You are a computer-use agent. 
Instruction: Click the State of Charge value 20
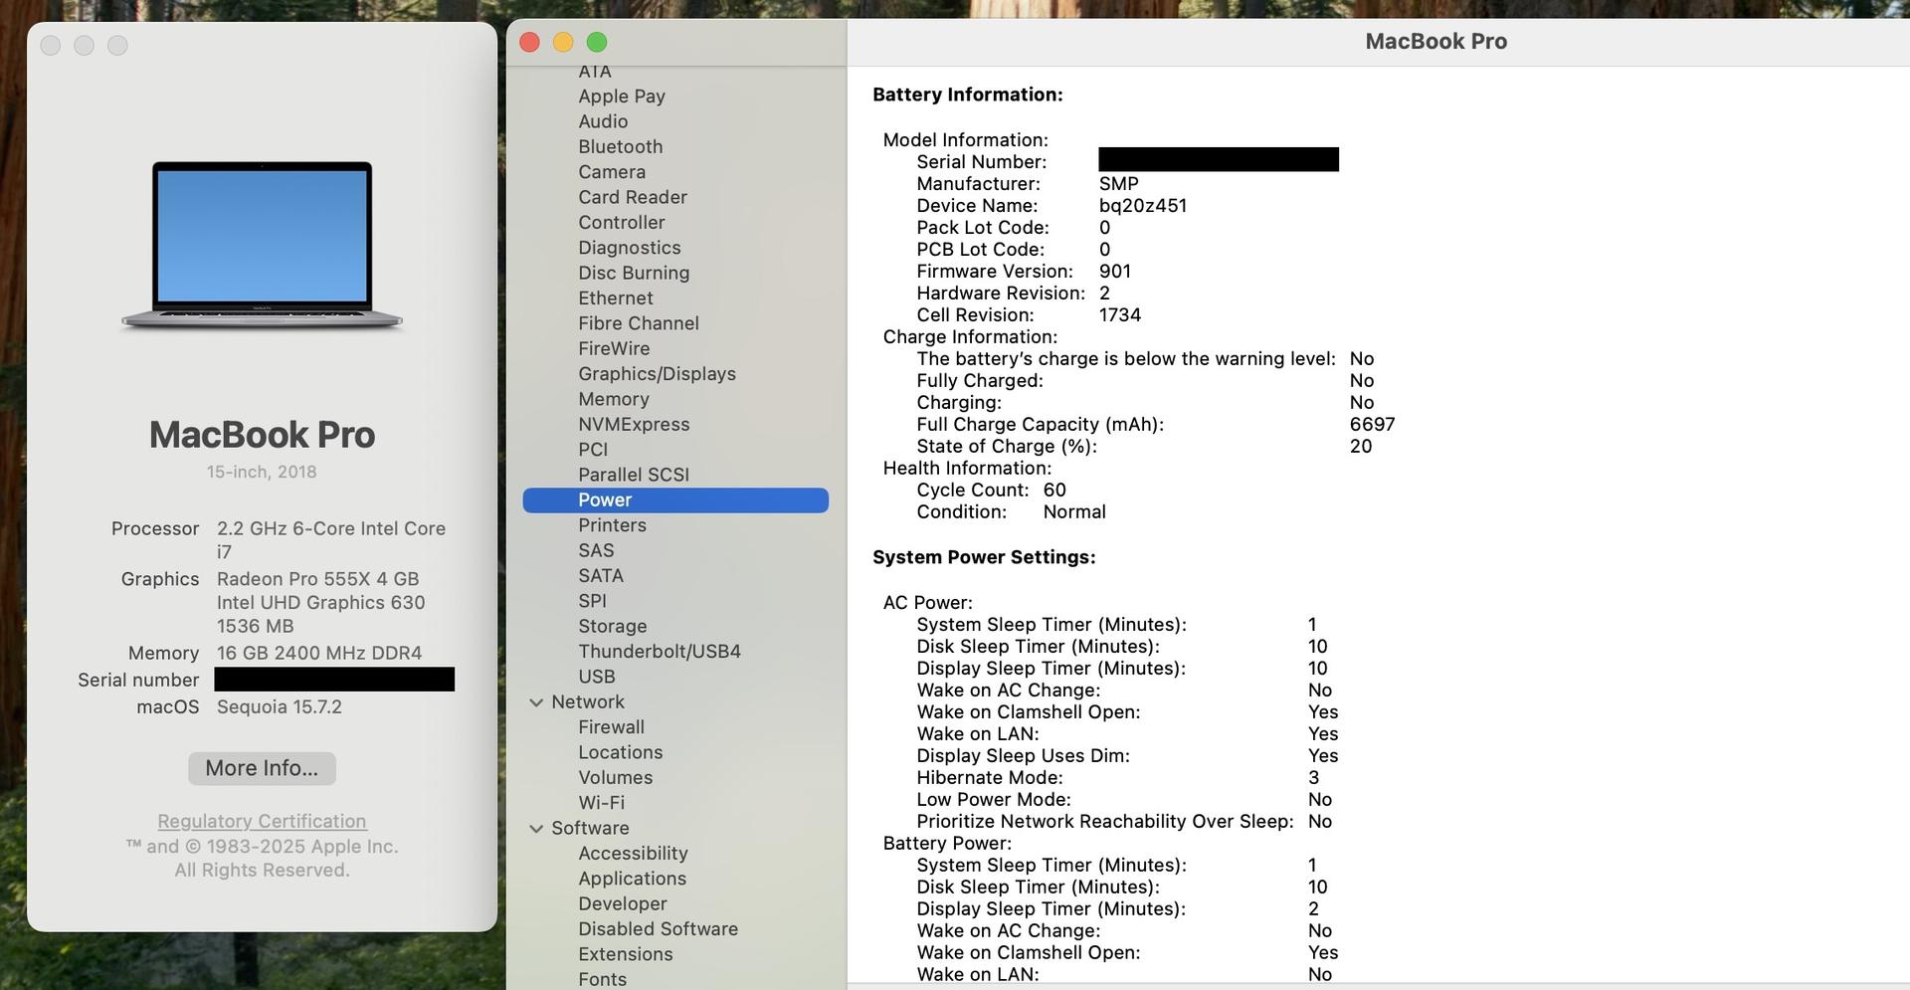pyautogui.click(x=1361, y=447)
